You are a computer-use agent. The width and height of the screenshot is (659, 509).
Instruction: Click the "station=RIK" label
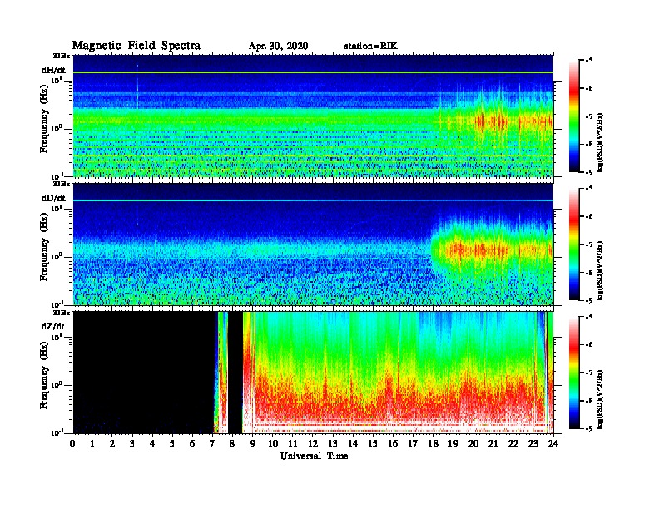[x=370, y=47]
